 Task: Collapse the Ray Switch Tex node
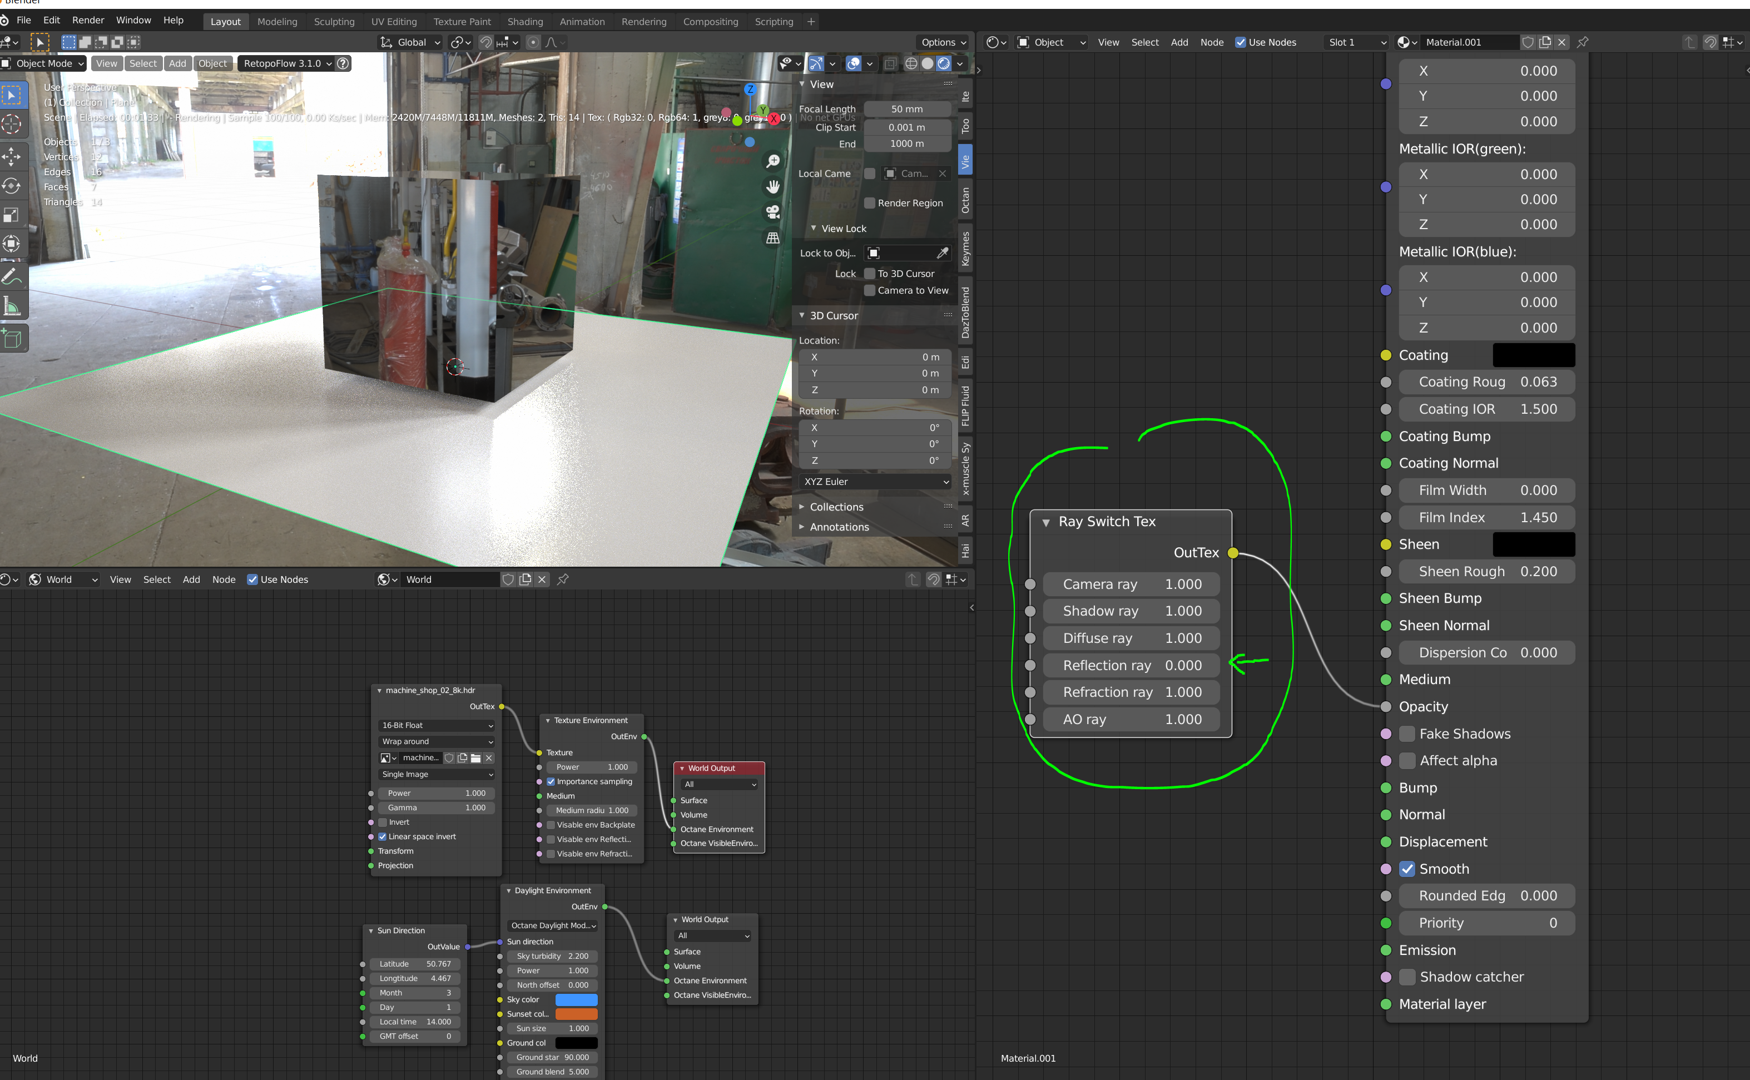click(x=1045, y=522)
